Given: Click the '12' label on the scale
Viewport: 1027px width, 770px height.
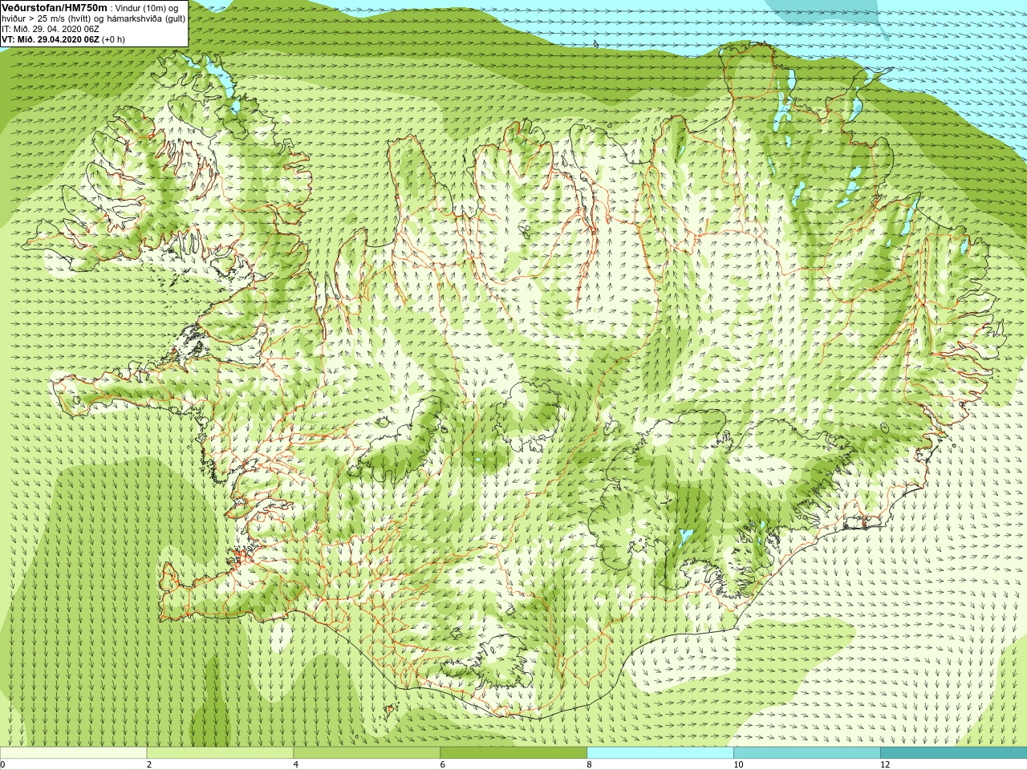Looking at the screenshot, I should tap(885, 764).
